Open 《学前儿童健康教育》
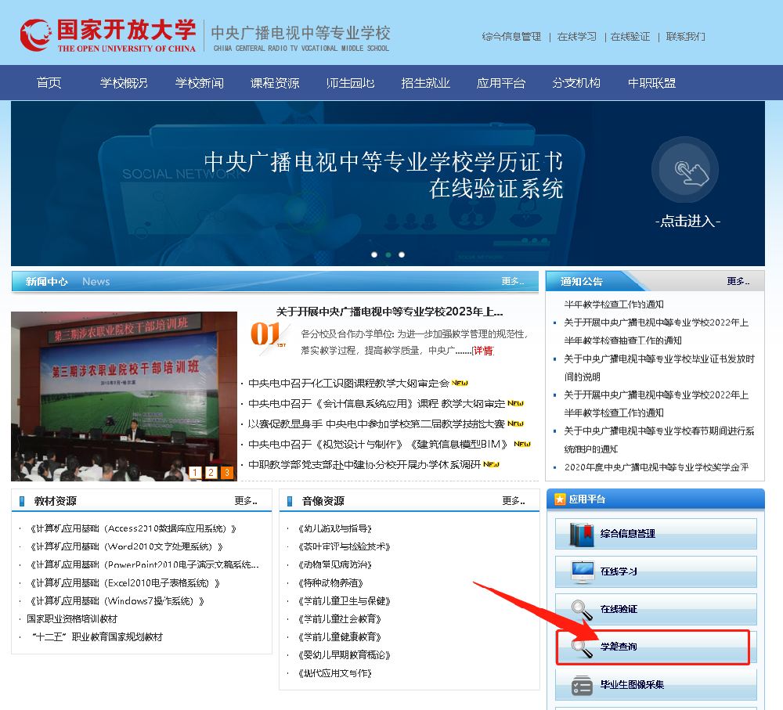The width and height of the screenshot is (783, 710). (340, 637)
